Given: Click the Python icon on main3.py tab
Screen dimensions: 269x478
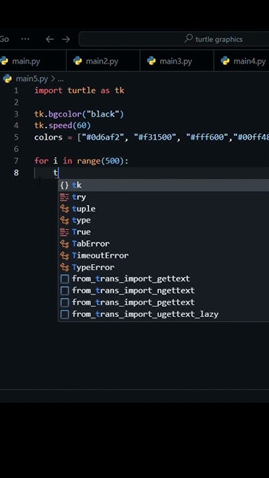Looking at the screenshot, I should tap(151, 61).
